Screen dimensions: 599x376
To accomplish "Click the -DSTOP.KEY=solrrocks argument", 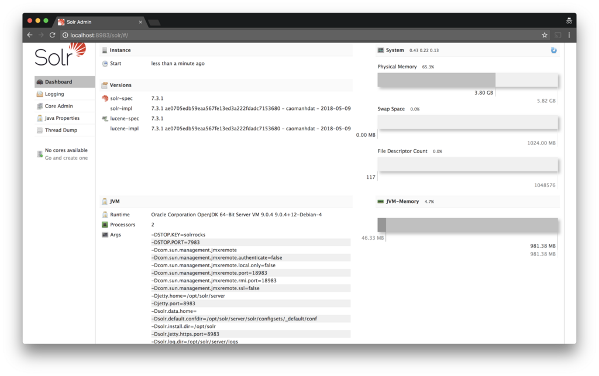I will [178, 234].
